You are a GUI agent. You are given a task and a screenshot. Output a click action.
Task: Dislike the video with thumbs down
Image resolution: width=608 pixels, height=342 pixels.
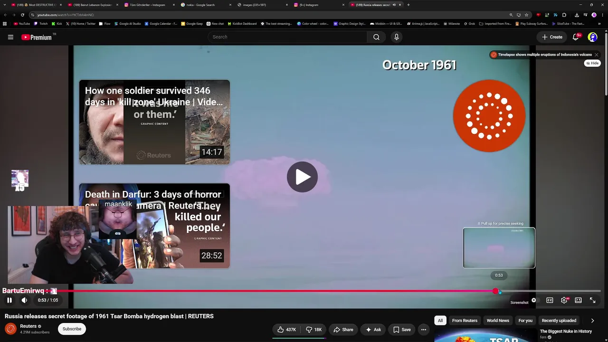point(314,330)
